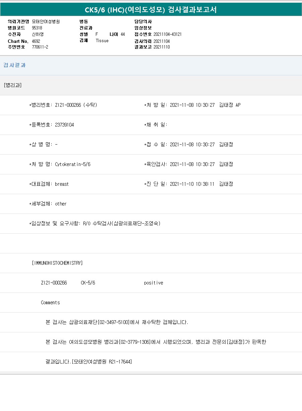
Task: Click the 'Comments' label
Action: (x=50, y=303)
